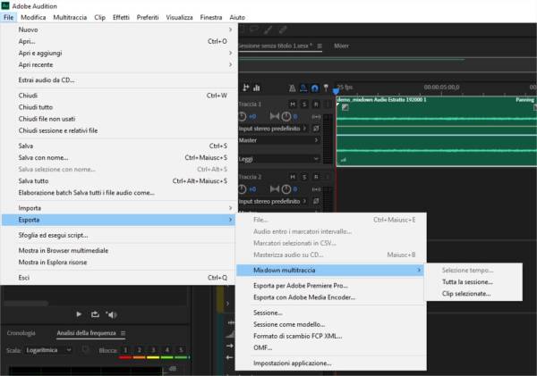Arm Traccia 1 for recording with R
Viewport: 537px width, 376px height.
(x=316, y=104)
